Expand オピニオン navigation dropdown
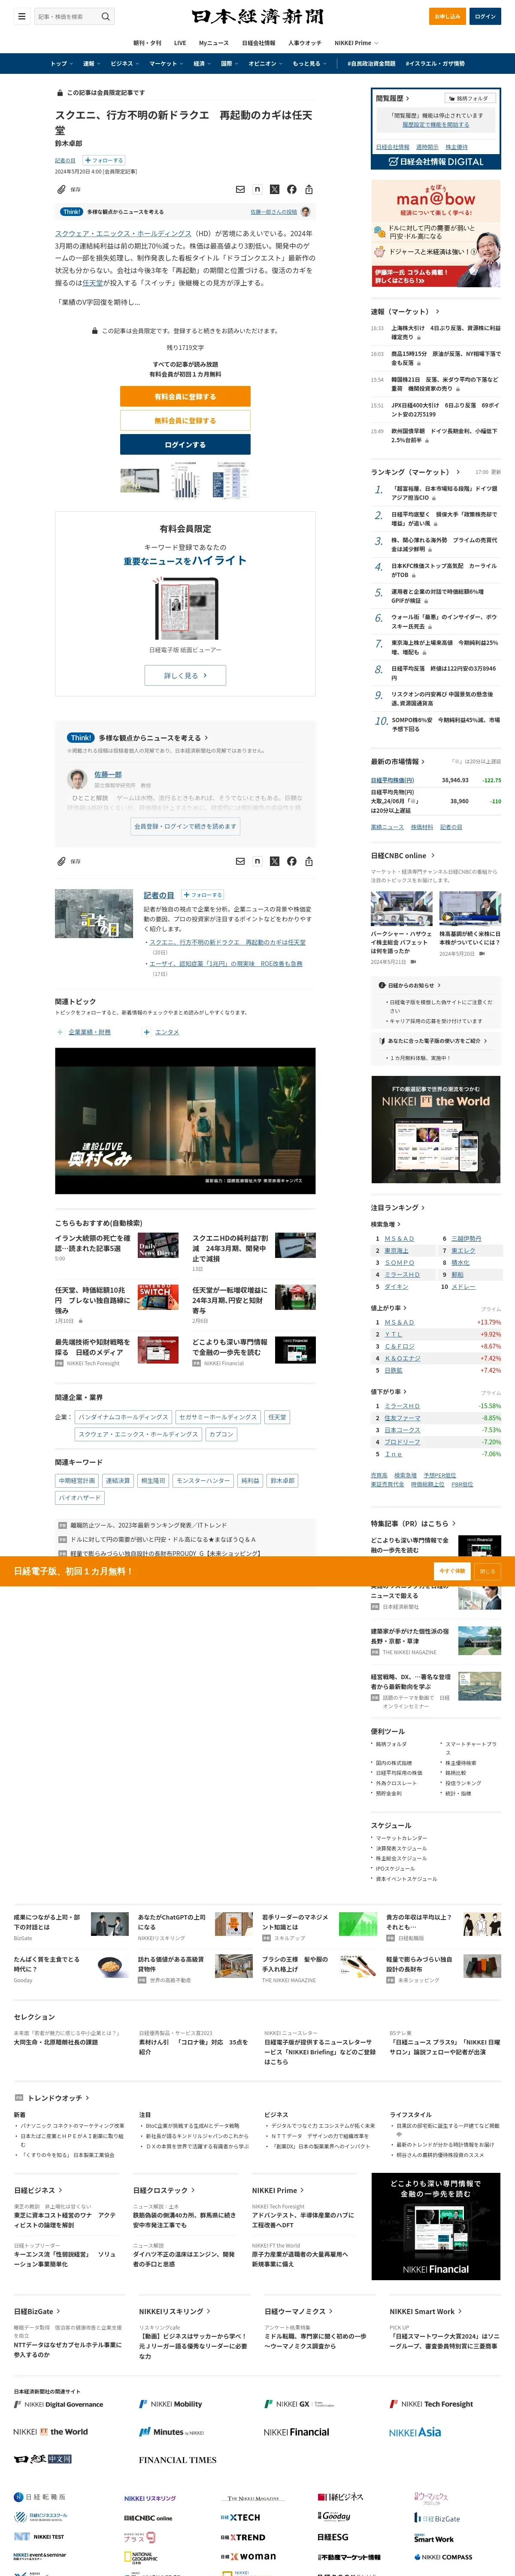The image size is (515, 2576). 265,64
